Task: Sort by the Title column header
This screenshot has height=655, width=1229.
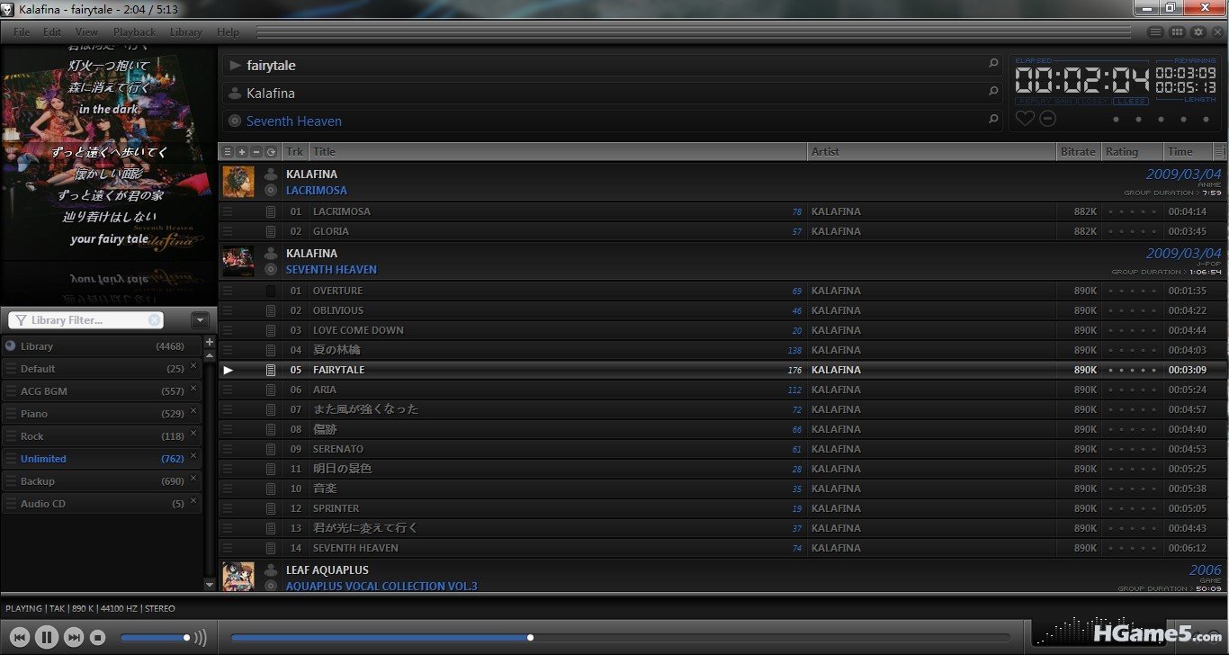Action: pyautogui.click(x=558, y=152)
